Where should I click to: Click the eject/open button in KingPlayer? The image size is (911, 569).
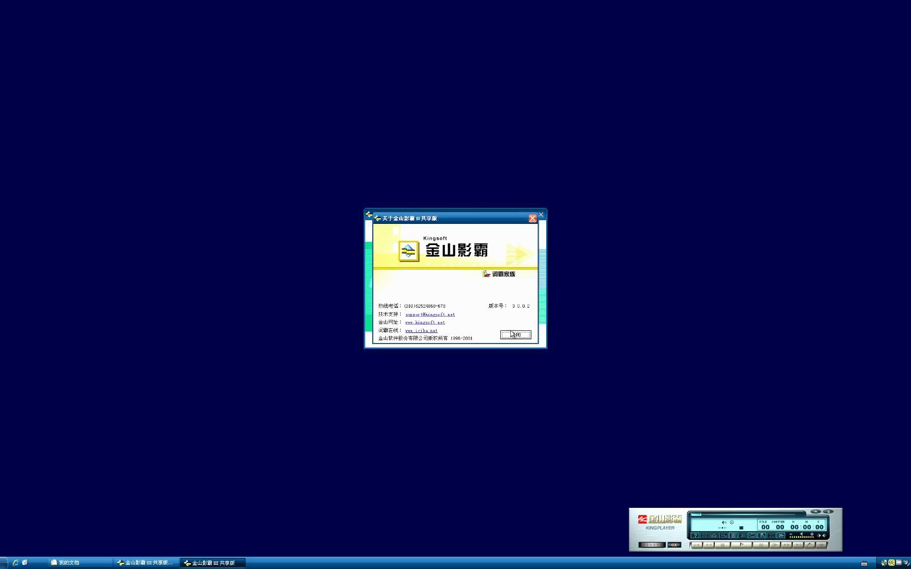click(810, 545)
